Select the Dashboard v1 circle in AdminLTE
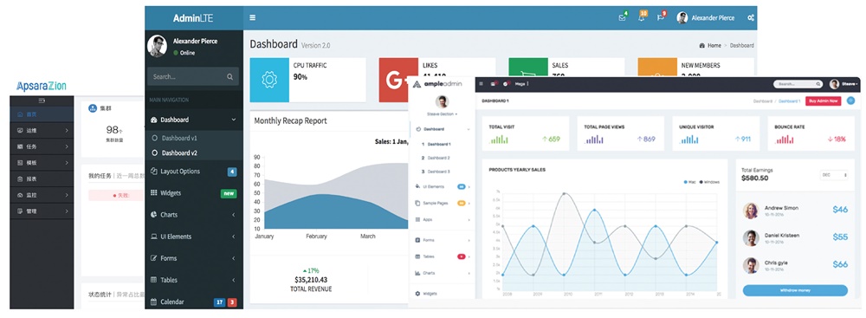Viewport: 866px width, 318px height. click(x=155, y=139)
